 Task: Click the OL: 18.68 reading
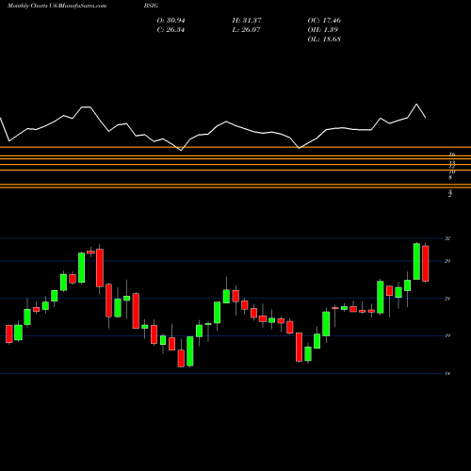(324, 40)
